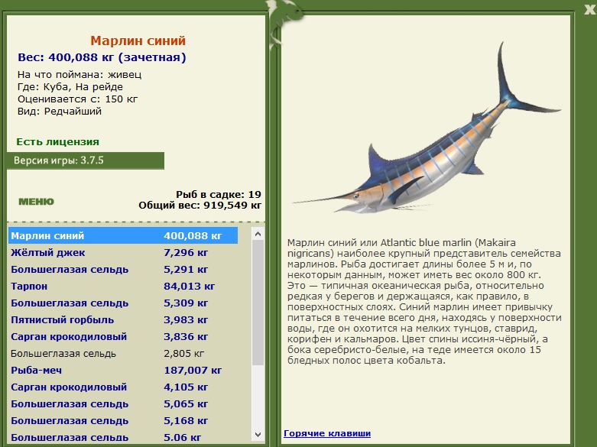This screenshot has width=597, height=447.
Task: Click the blue marlin picture
Action: (x=427, y=129)
